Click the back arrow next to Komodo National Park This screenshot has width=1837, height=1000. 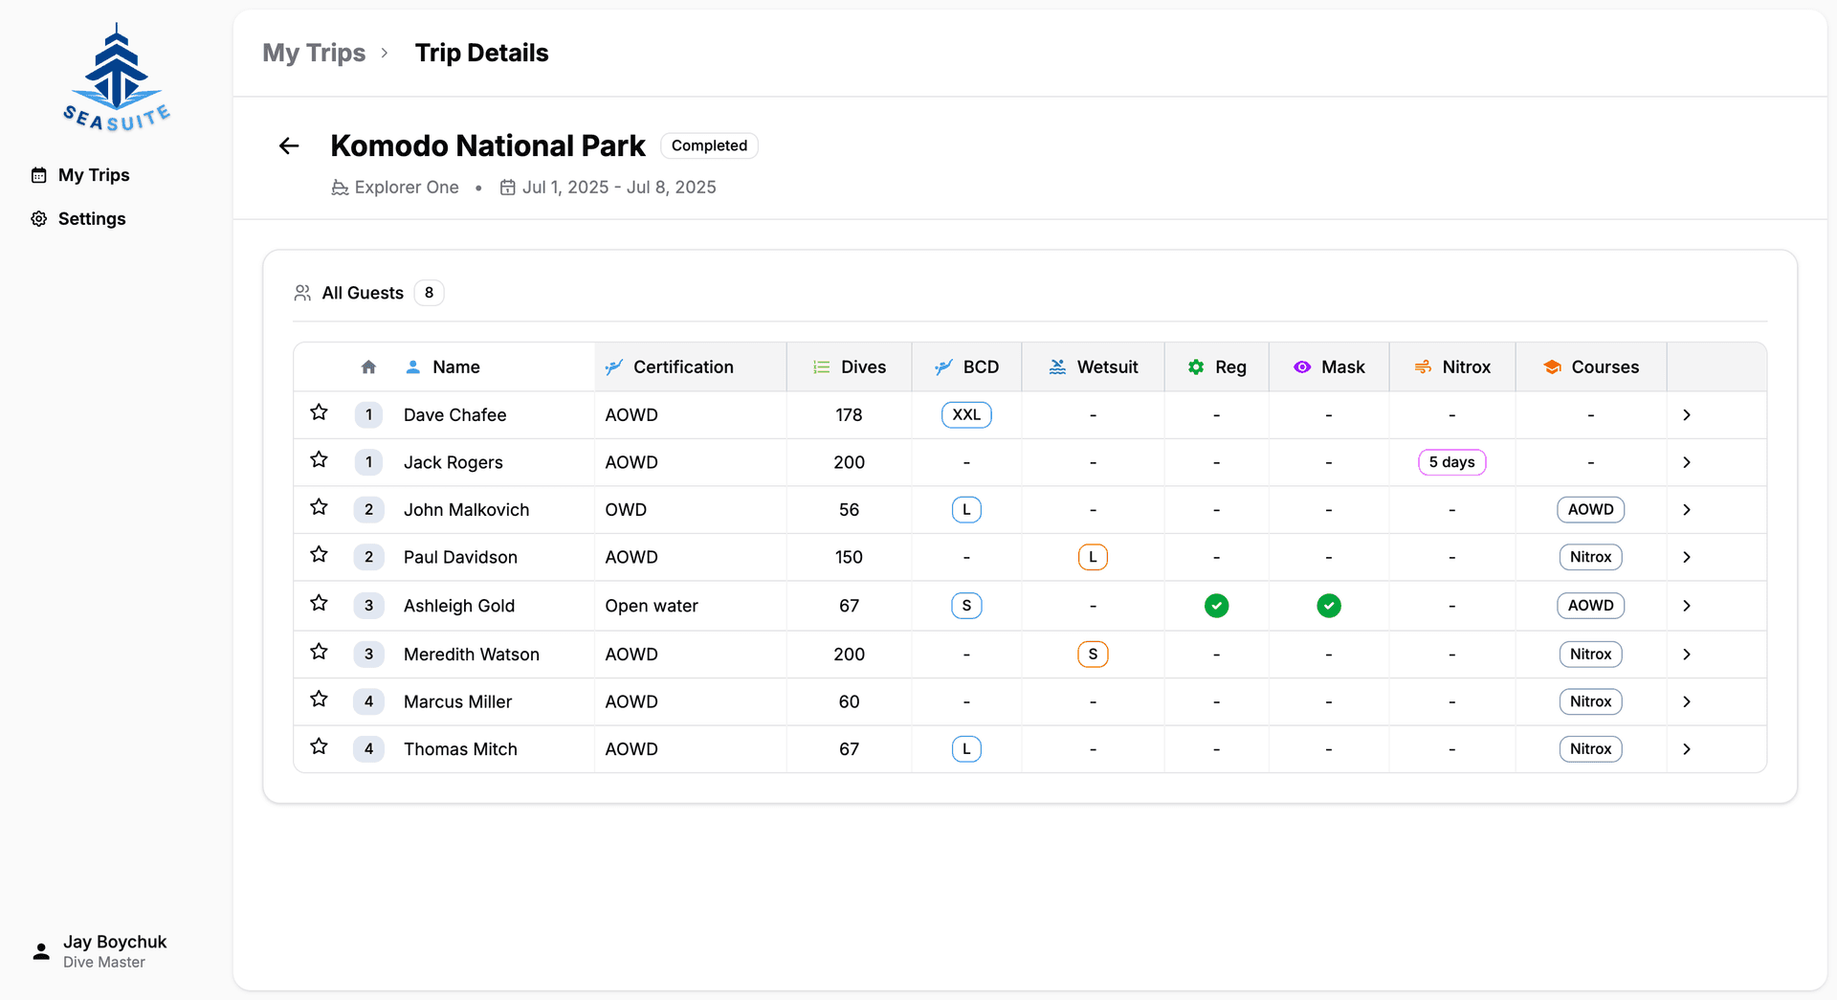289,145
